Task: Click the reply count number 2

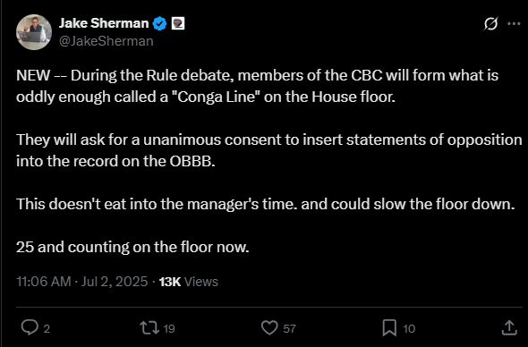Action: point(47,329)
